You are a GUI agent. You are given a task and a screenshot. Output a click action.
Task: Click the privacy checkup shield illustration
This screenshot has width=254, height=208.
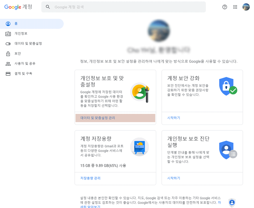(x=228, y=150)
